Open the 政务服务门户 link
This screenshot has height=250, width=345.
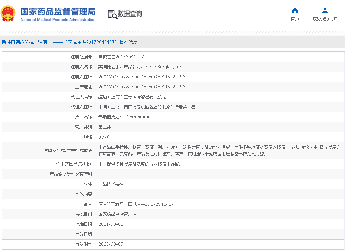pyautogui.click(x=325, y=19)
